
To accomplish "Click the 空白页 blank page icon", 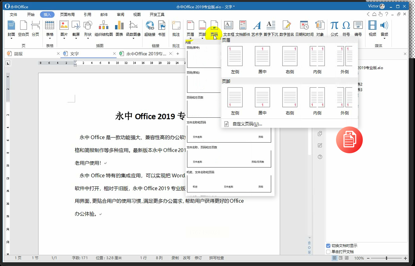I will click(x=23, y=26).
